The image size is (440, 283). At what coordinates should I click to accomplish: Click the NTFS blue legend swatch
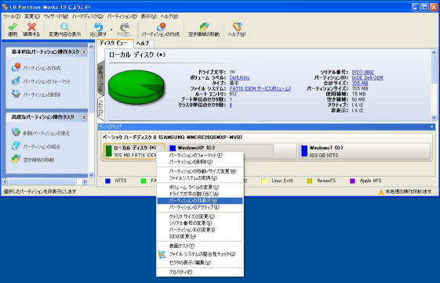[x=107, y=181]
